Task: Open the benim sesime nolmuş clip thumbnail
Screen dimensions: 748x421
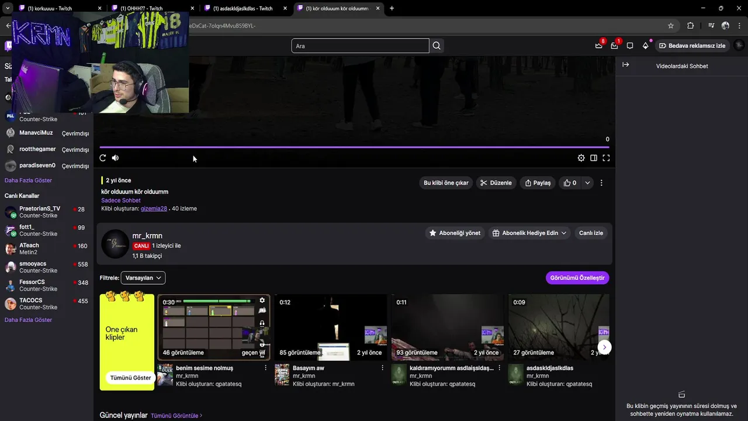Action: [214, 327]
